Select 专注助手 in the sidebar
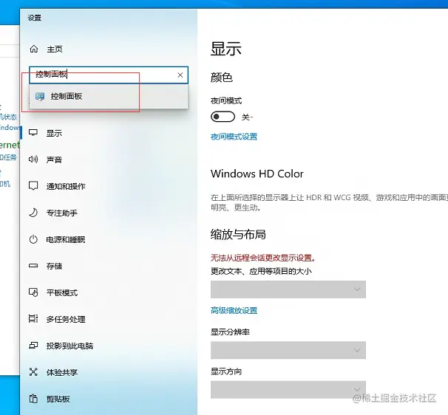The width and height of the screenshot is (448, 415). click(62, 213)
